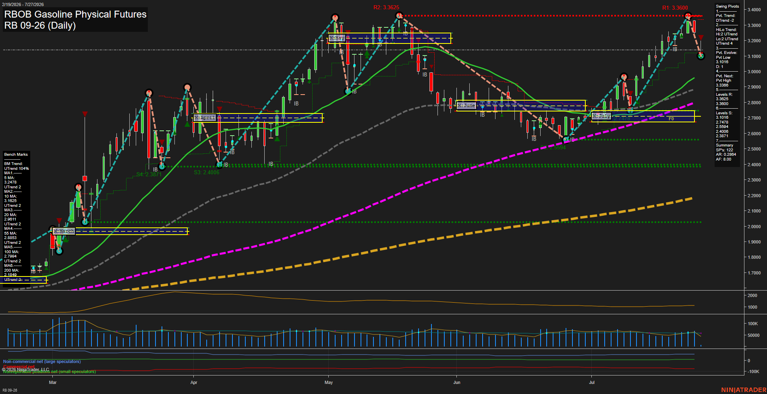The image size is (767, 394).
Task: Click the UTrend 104% benchmark value
Action: click(x=17, y=169)
